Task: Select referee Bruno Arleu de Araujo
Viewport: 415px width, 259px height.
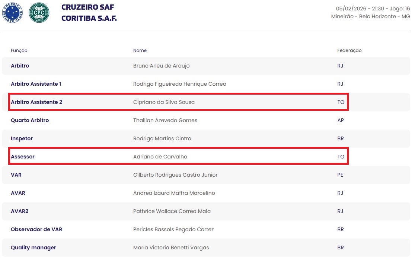Action: (x=161, y=66)
